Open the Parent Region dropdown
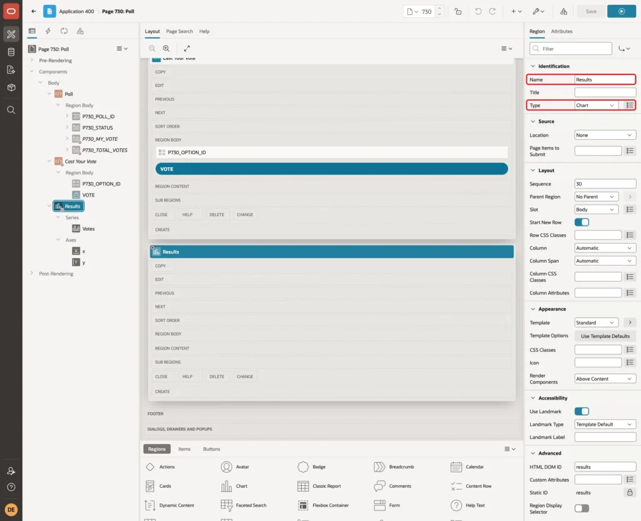This screenshot has width=641, height=521. click(x=596, y=197)
